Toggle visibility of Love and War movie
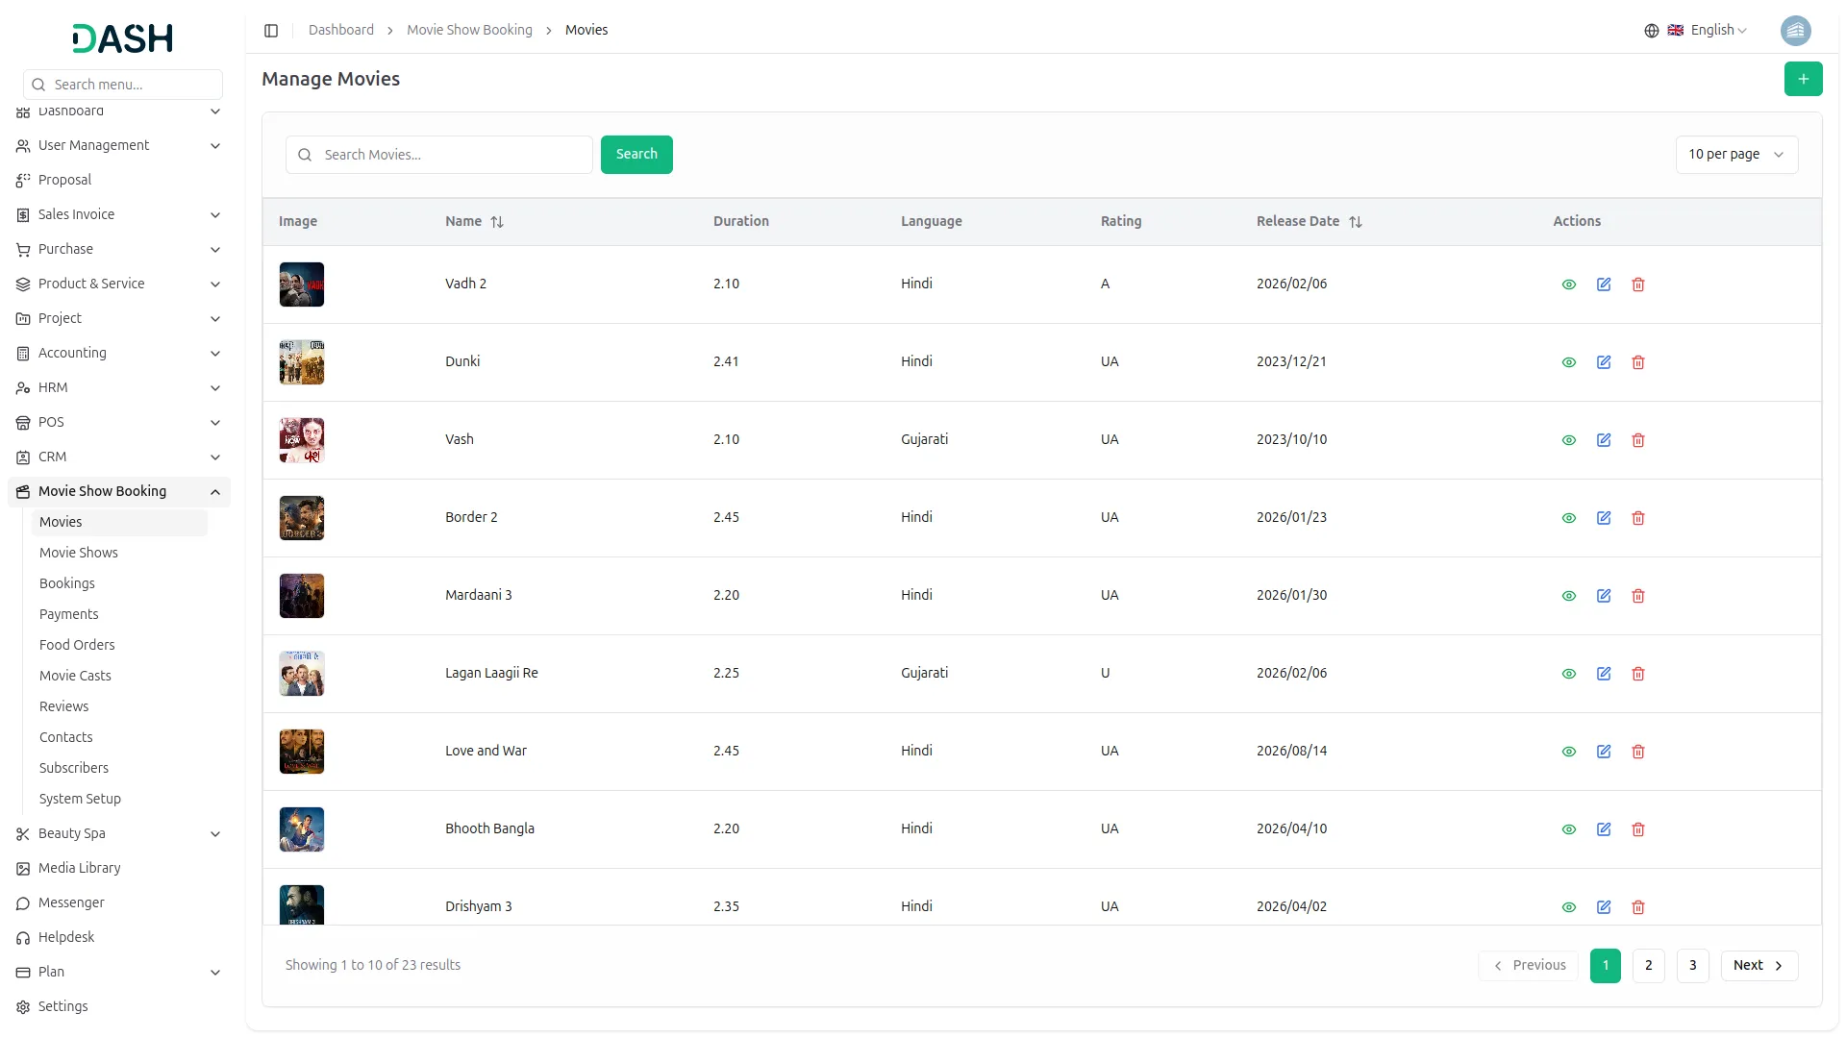 coord(1569,752)
